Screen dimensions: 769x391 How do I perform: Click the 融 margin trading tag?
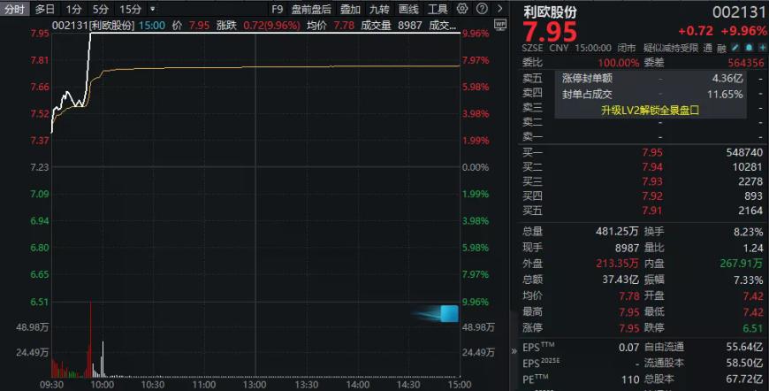pyautogui.click(x=722, y=48)
